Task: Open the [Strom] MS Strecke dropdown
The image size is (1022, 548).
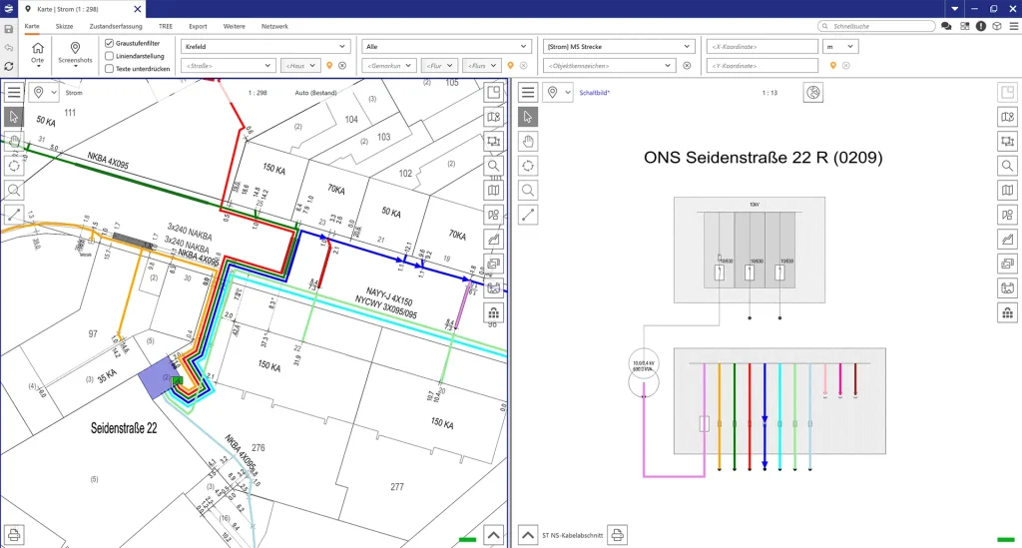Action: coord(688,46)
